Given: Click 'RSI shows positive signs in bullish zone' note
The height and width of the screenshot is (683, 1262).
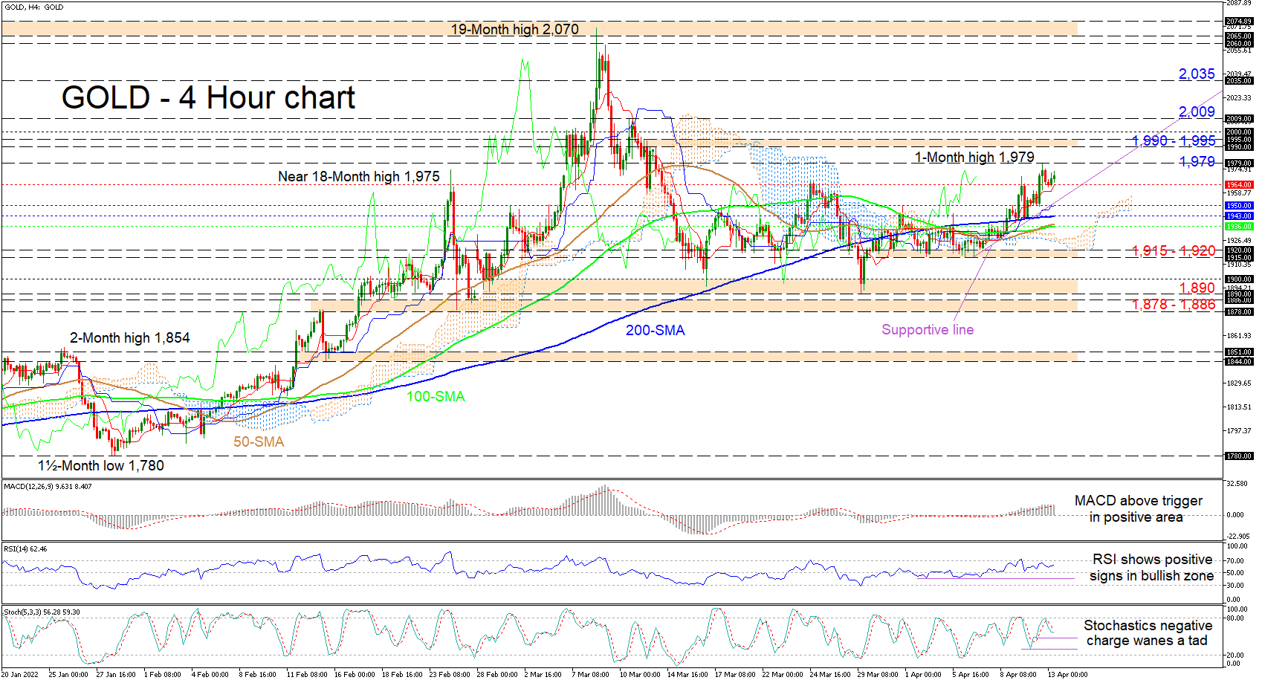Looking at the screenshot, I should click(x=1151, y=567).
